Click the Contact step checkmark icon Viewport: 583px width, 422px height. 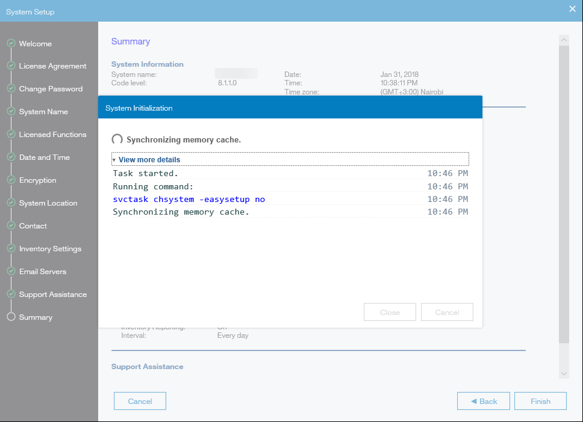point(11,226)
